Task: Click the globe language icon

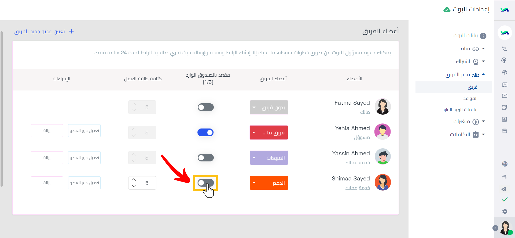Action: (x=505, y=164)
